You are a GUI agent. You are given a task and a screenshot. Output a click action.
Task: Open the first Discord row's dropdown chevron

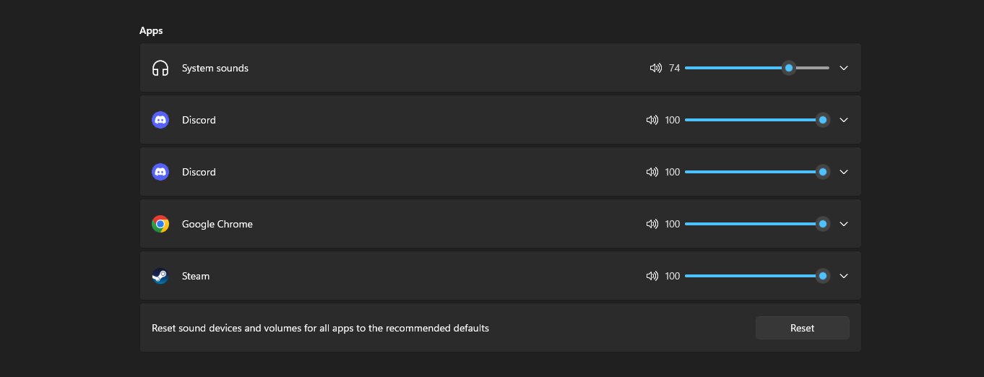(x=844, y=120)
